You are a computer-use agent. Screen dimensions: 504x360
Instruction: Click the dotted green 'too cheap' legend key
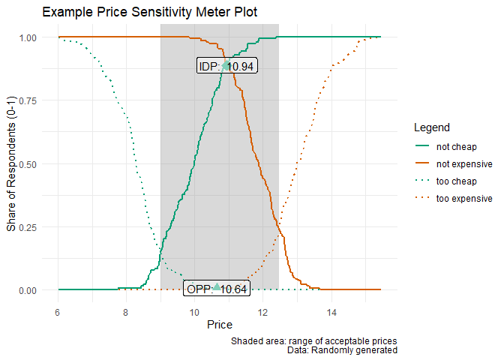[422, 181]
